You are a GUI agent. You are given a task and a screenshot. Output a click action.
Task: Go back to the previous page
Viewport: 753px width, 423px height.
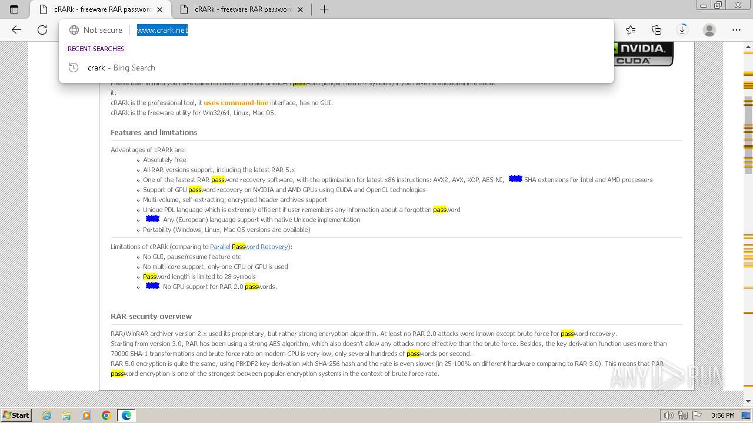tap(16, 30)
